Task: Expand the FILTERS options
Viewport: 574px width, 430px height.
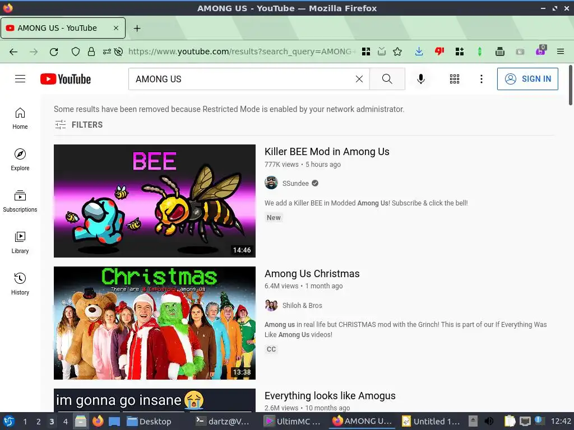Action: (78, 125)
